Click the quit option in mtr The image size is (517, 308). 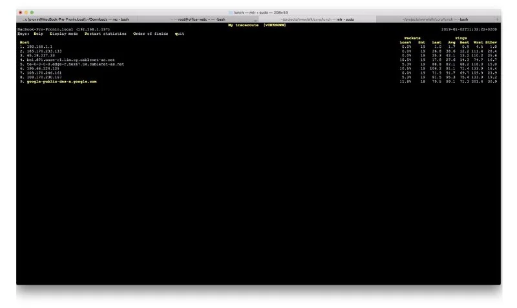coord(179,34)
